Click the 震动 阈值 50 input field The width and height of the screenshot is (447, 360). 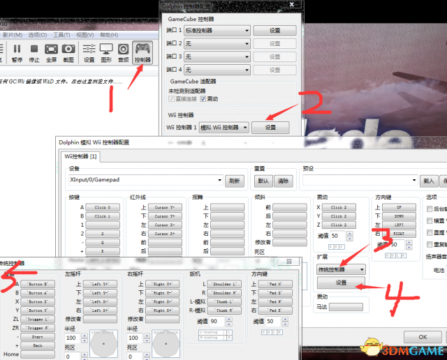(x=337, y=236)
